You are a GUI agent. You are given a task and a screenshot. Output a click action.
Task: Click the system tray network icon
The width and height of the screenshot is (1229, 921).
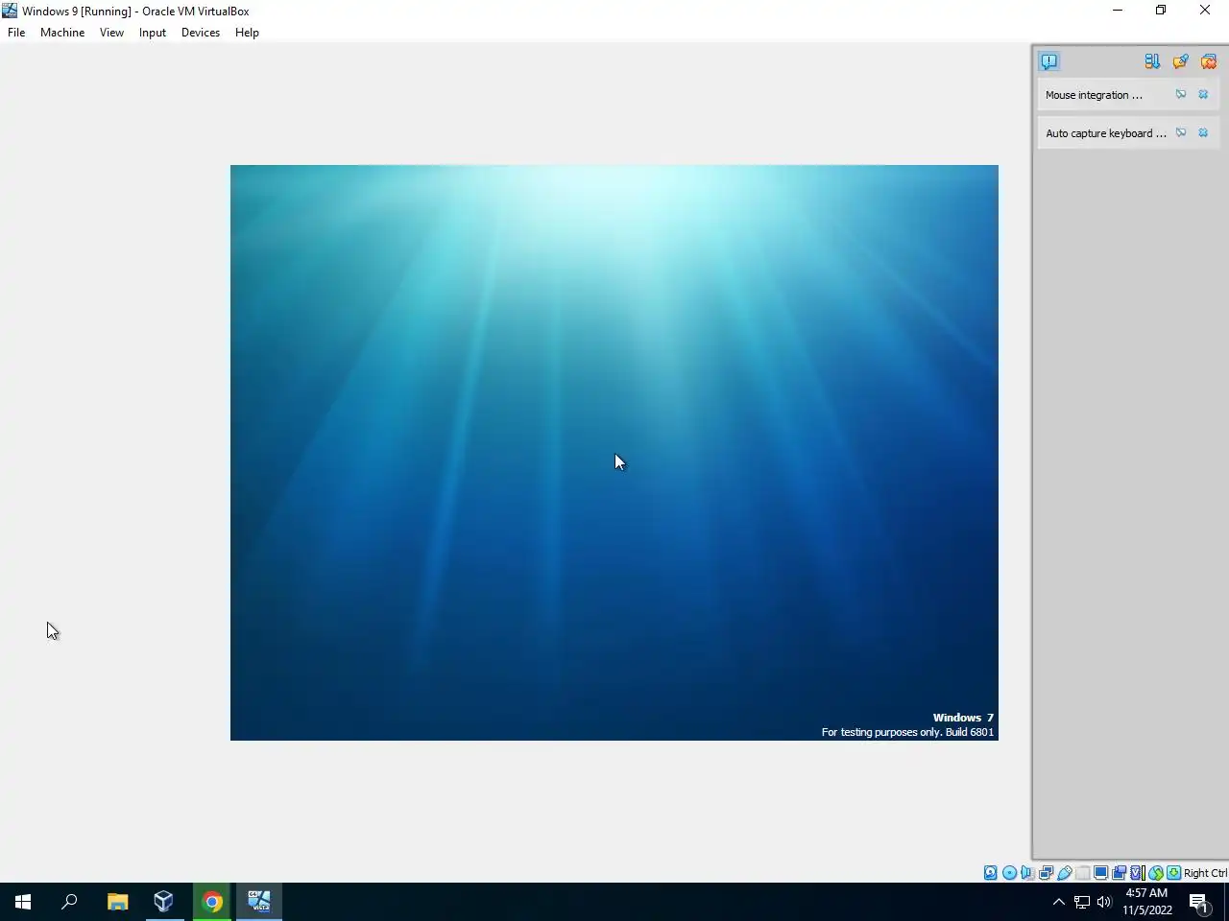point(1082,902)
